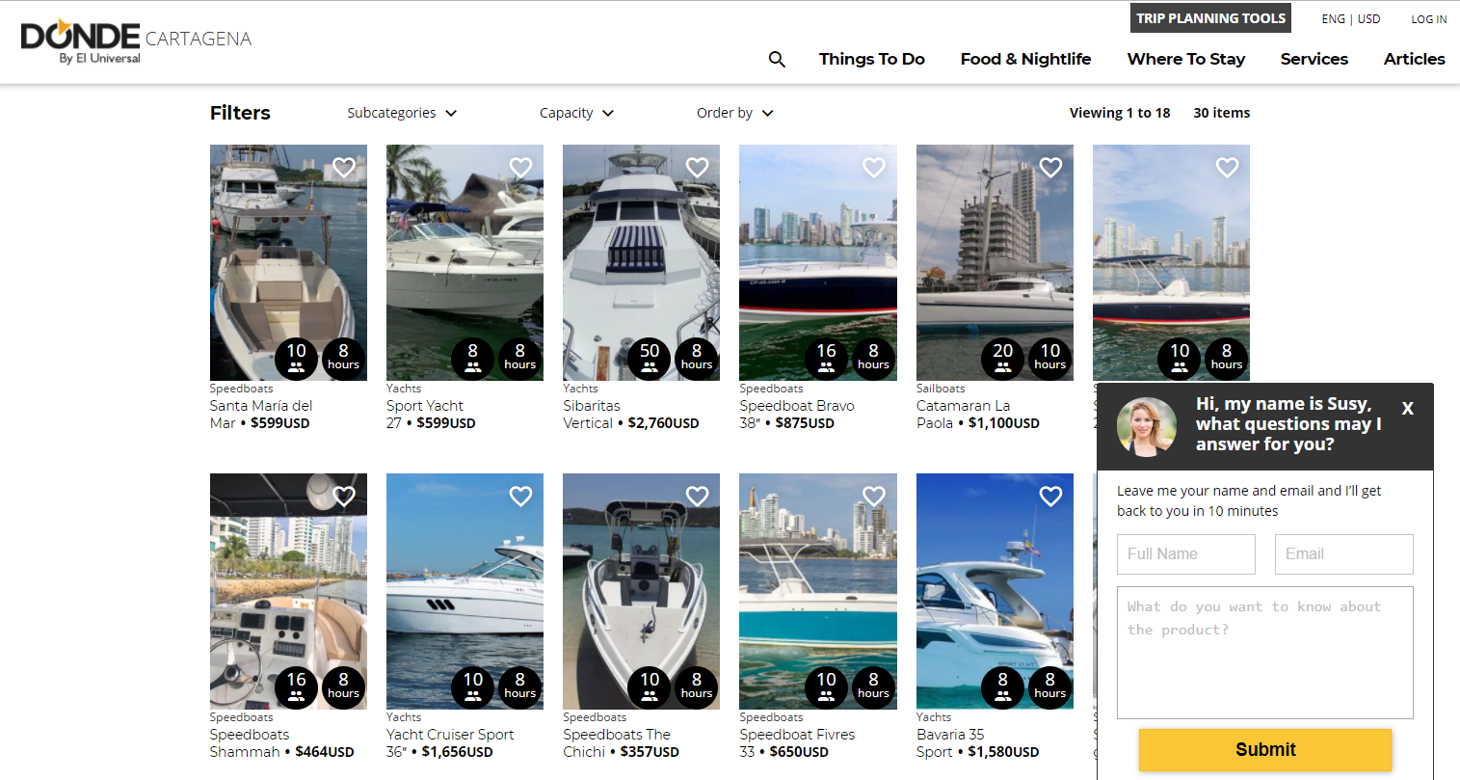This screenshot has width=1460, height=780.
Task: Click the search magnifier icon
Action: click(777, 60)
